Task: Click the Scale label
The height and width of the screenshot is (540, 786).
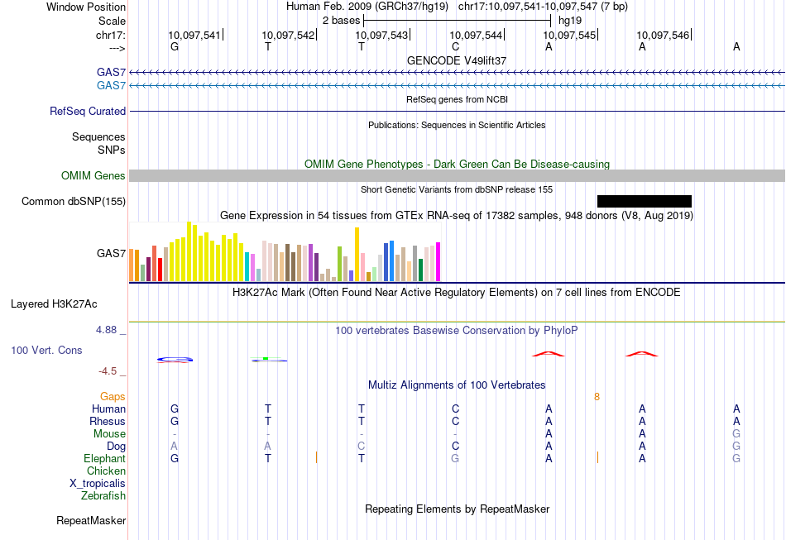Action: pyautogui.click(x=113, y=21)
